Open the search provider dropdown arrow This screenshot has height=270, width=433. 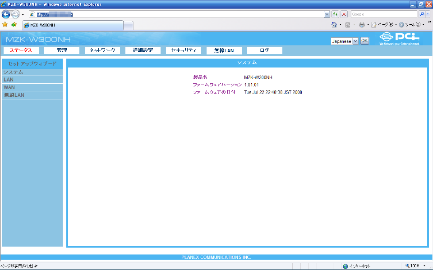428,14
